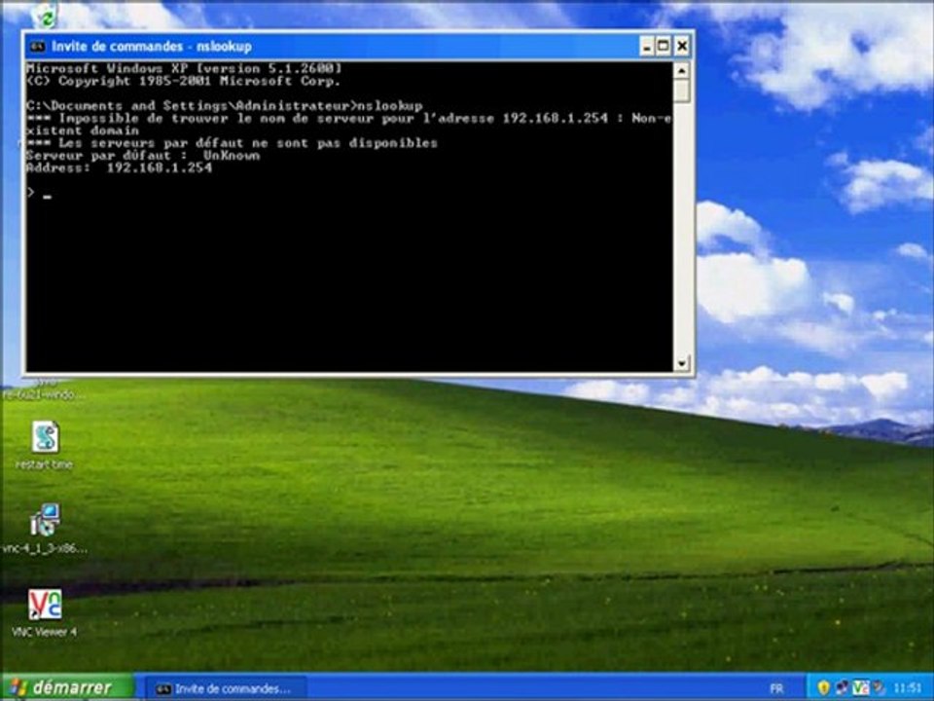Screen dimensions: 934x701
Task: Click the command prompt title bar system icon
Action: point(38,46)
